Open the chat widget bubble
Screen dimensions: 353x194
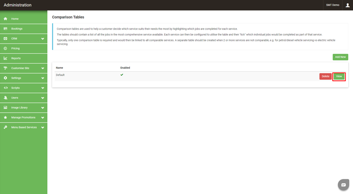[x=344, y=185]
